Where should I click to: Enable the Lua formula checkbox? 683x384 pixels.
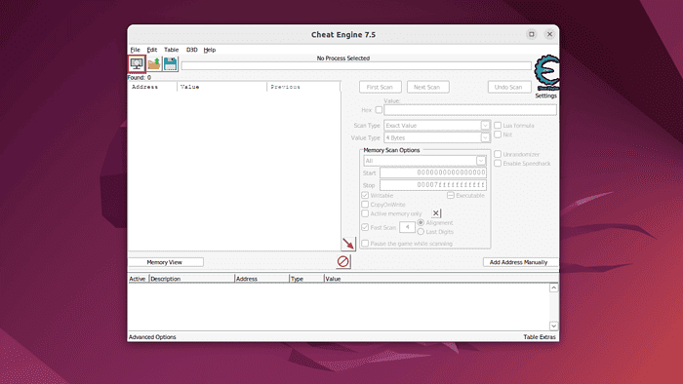click(x=498, y=126)
